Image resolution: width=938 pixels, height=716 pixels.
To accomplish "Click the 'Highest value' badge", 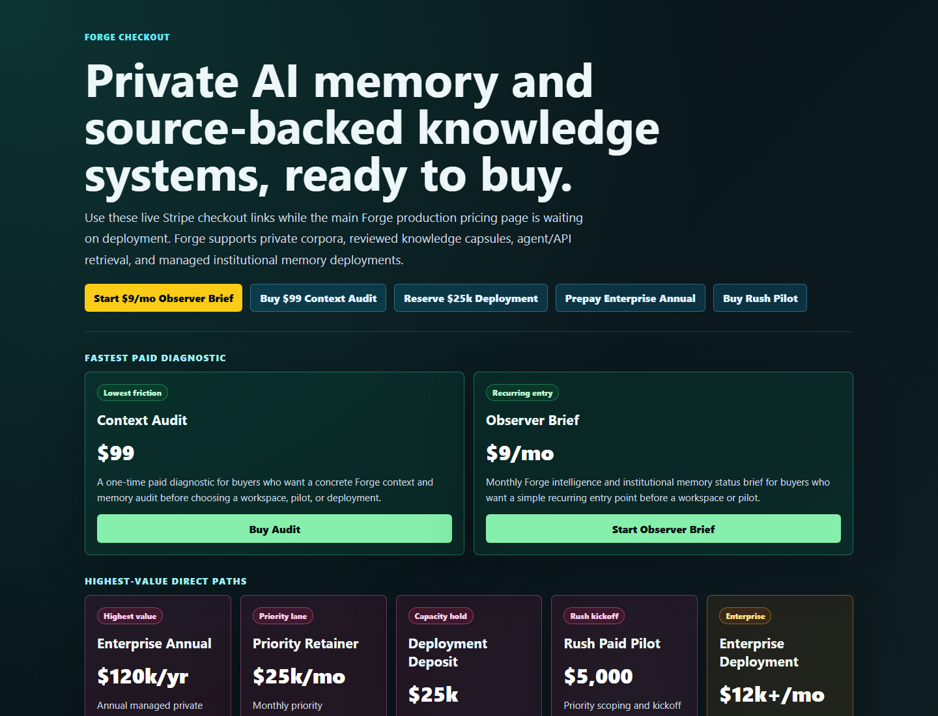I will [x=130, y=616].
